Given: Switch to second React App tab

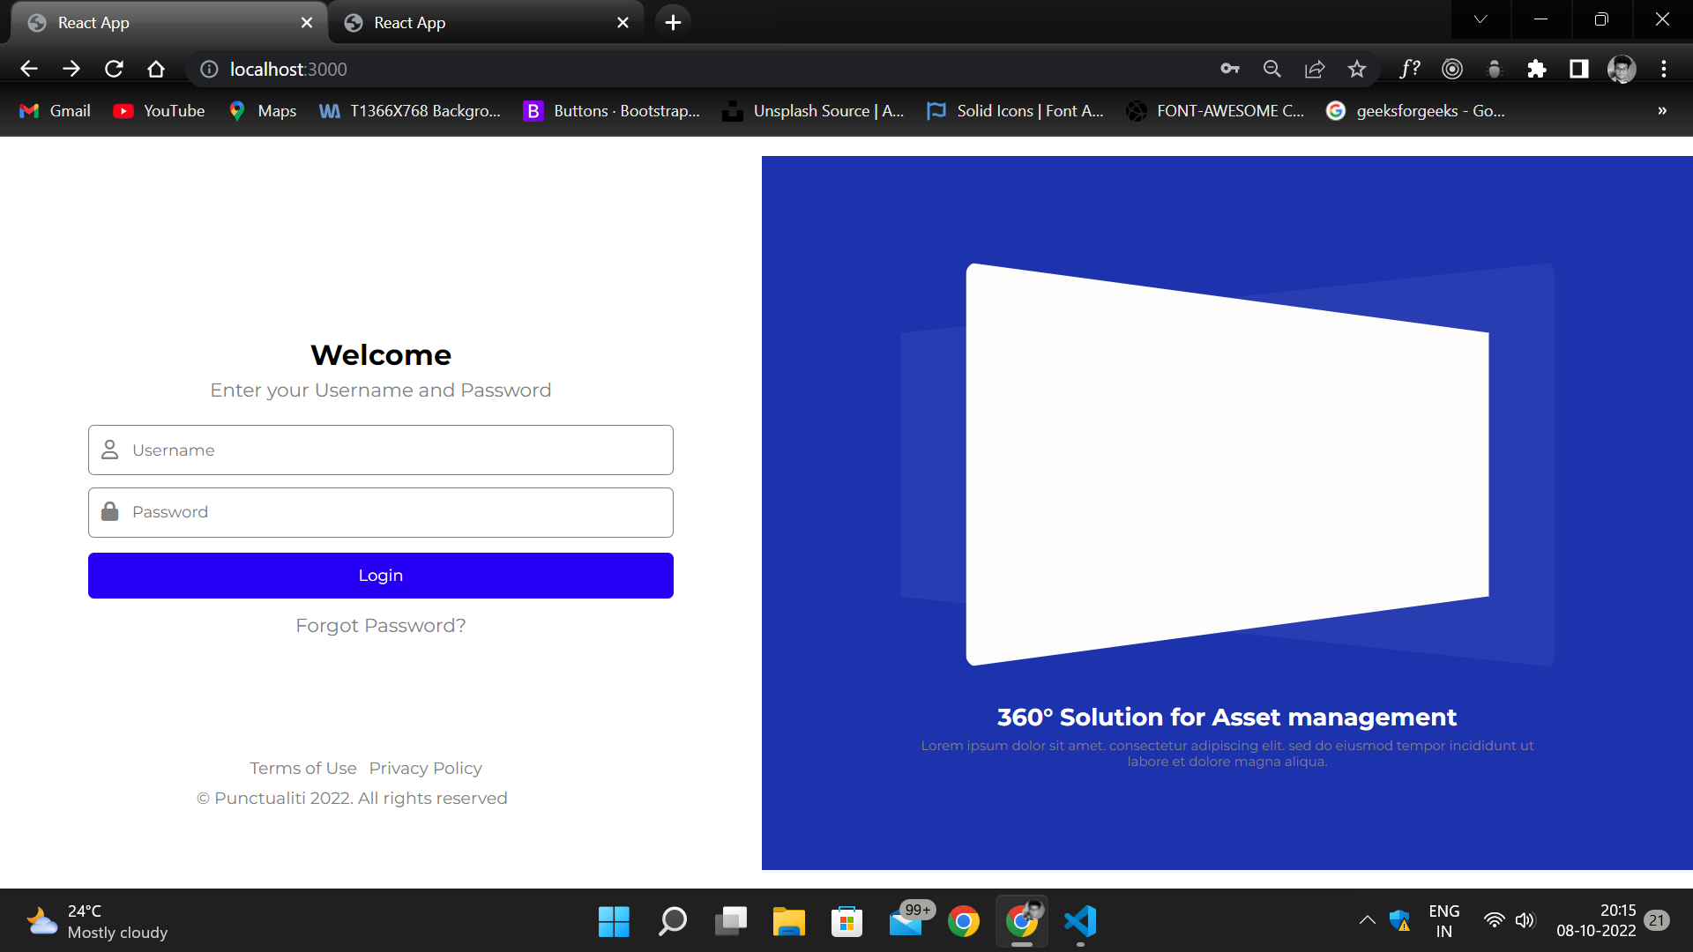Looking at the screenshot, I should point(485,23).
